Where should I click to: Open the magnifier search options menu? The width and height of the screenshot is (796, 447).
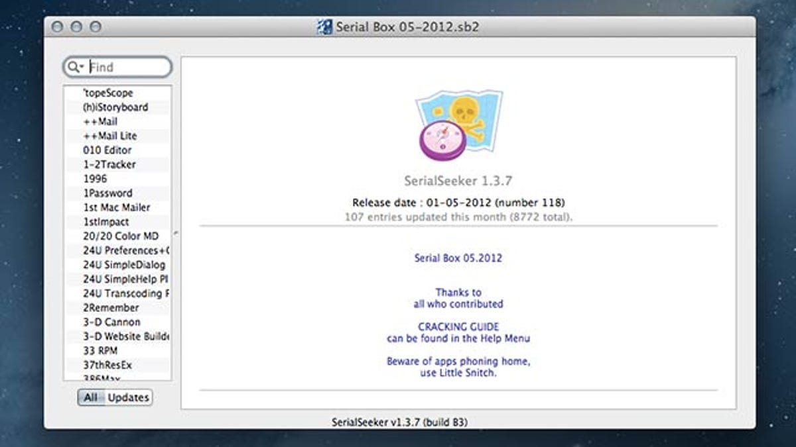[x=76, y=67]
